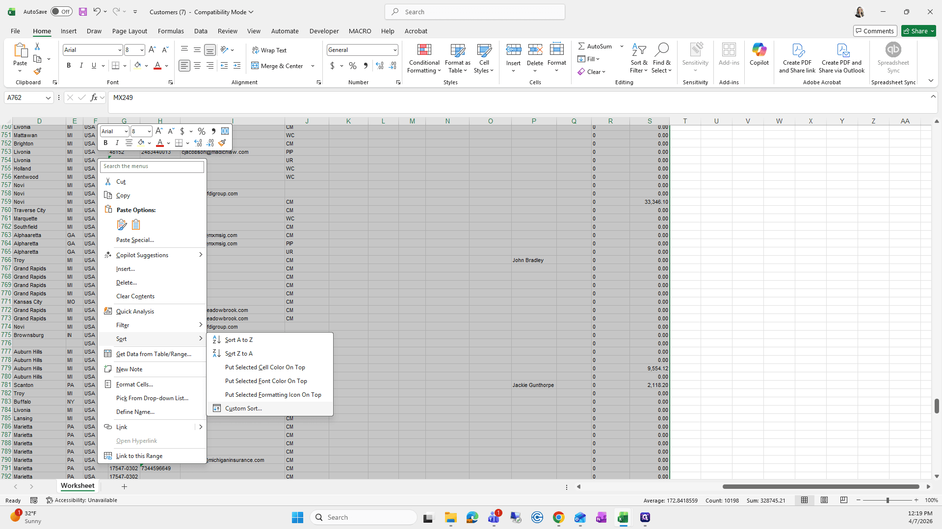942x529 pixels.
Task: Open the ribbon font name dropdown
Action: [119, 50]
